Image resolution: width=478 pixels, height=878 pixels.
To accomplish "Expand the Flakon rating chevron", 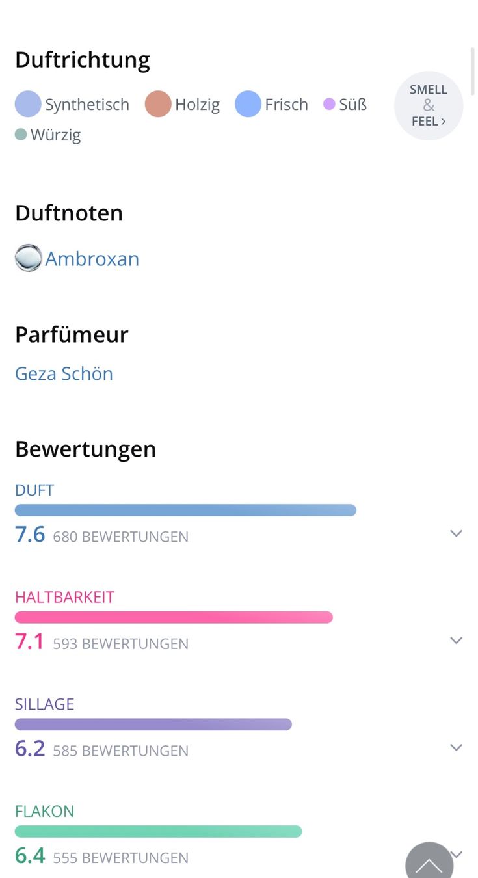I will tap(458, 853).
